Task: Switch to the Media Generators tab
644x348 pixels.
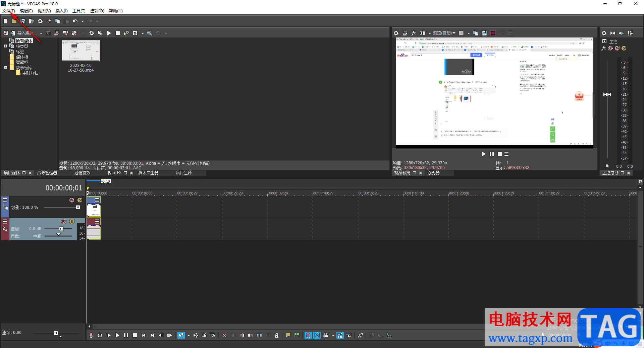Action: [x=148, y=173]
